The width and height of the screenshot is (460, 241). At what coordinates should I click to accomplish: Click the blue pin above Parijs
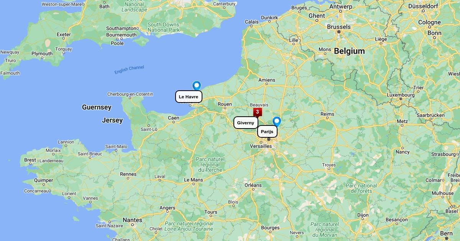[276, 122]
